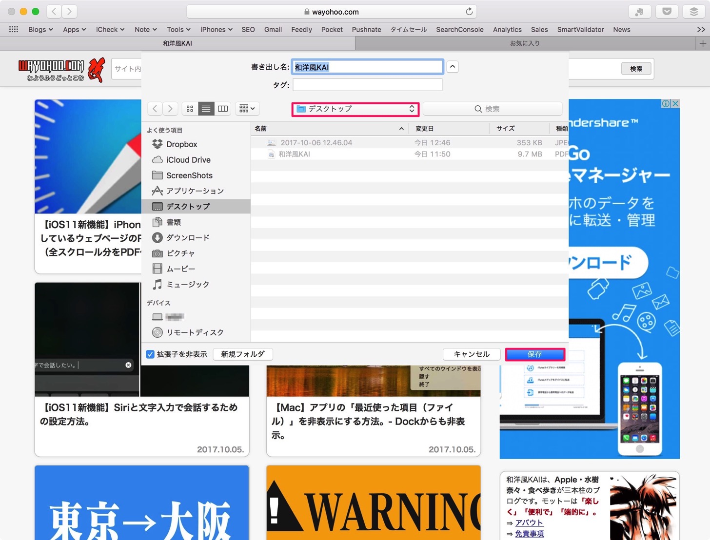
Task: Click the キャンセル button
Action: coord(472,354)
